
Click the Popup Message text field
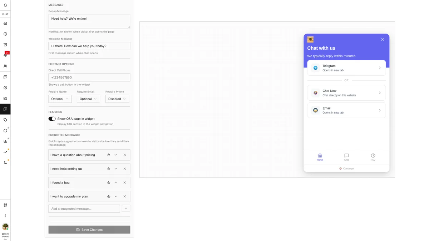click(x=89, y=21)
